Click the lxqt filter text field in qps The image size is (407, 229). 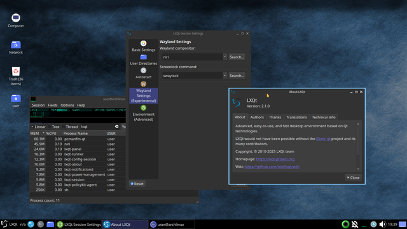[97, 127]
